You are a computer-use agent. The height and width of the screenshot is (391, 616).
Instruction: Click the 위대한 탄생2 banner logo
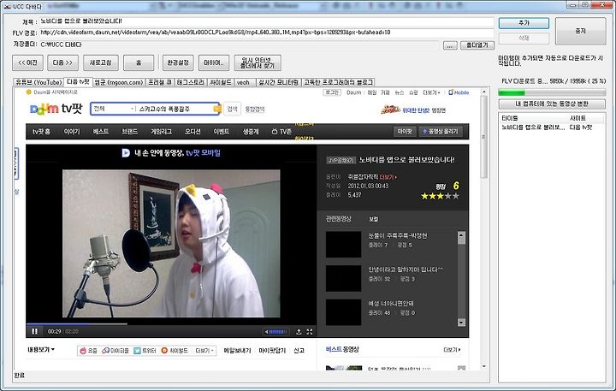coord(390,110)
